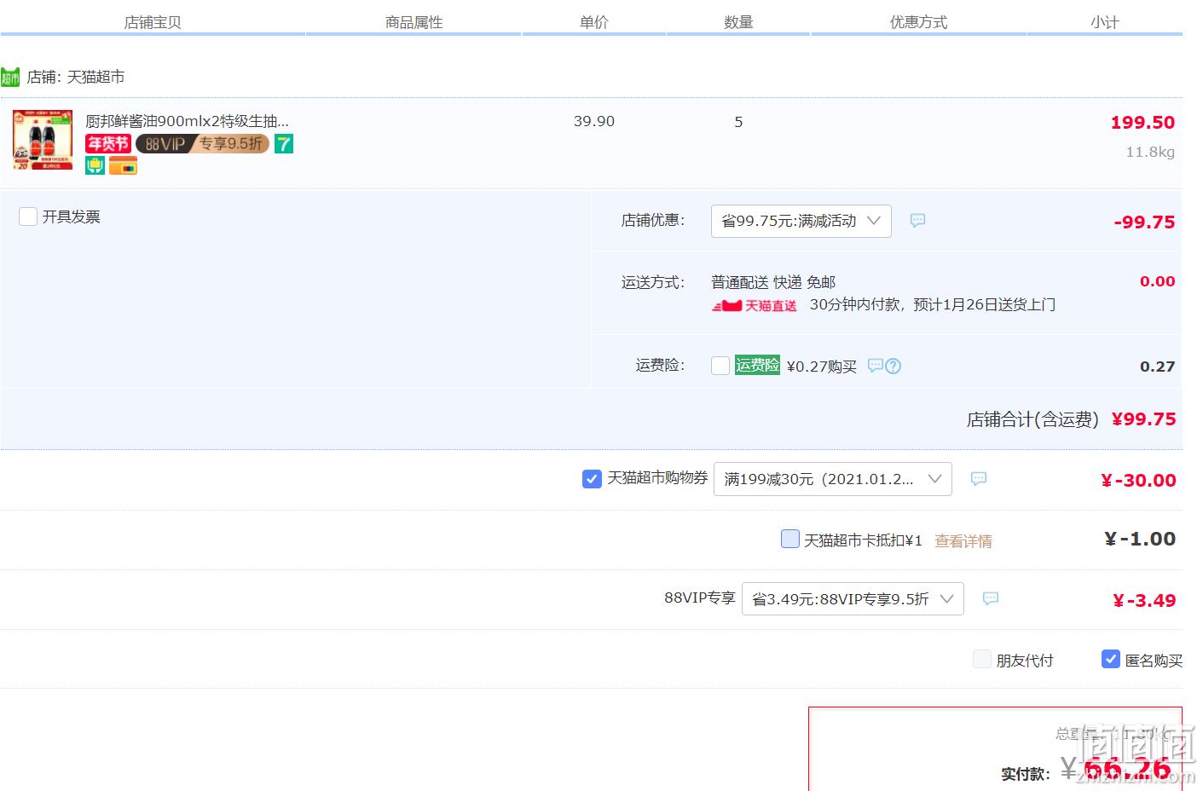The width and height of the screenshot is (1203, 791).
Task: Click the ¥-30.00 coupon amount
Action: tap(1138, 481)
